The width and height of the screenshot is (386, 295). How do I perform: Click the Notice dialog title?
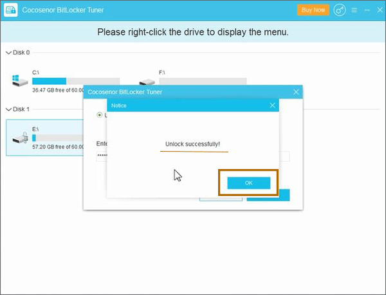tap(119, 105)
